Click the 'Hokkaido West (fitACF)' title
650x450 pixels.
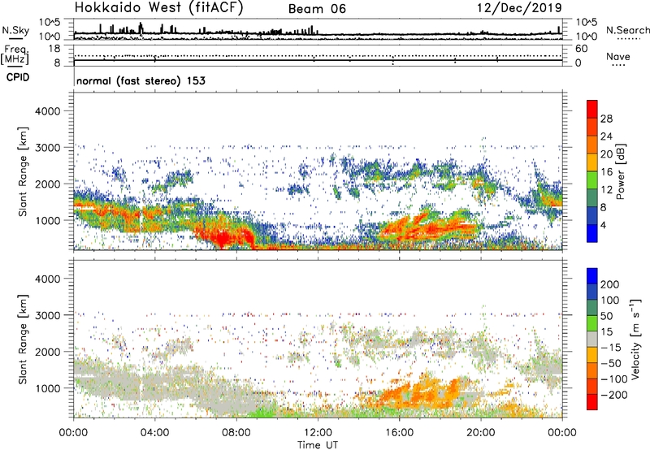(x=158, y=8)
